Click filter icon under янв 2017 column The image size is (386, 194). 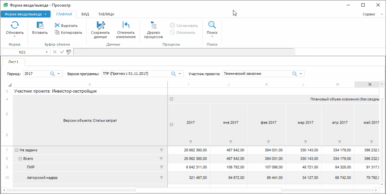click(x=231, y=142)
